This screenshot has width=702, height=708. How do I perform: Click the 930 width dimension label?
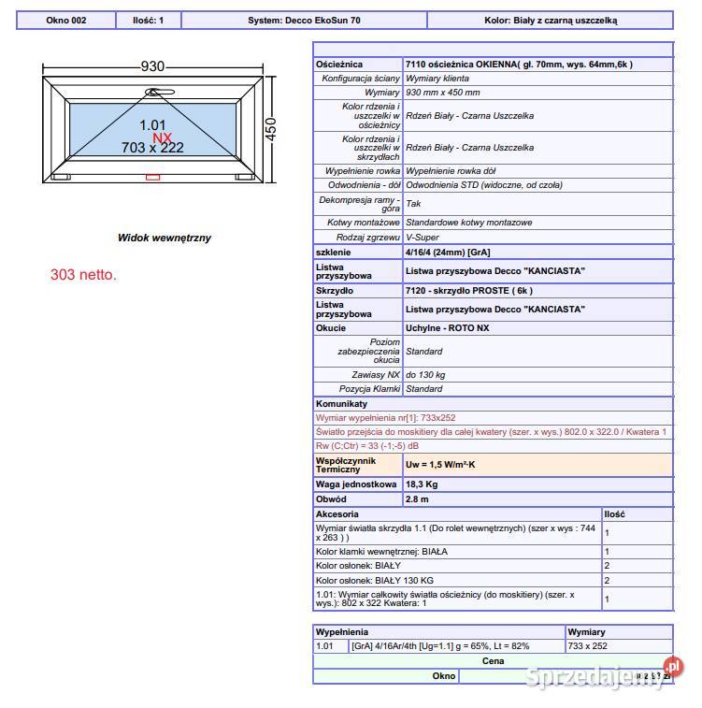pyautogui.click(x=152, y=66)
